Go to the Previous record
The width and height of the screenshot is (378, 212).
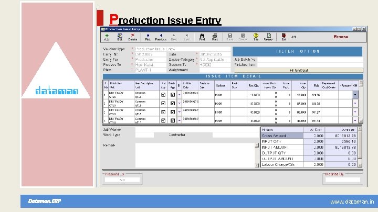[161, 37]
